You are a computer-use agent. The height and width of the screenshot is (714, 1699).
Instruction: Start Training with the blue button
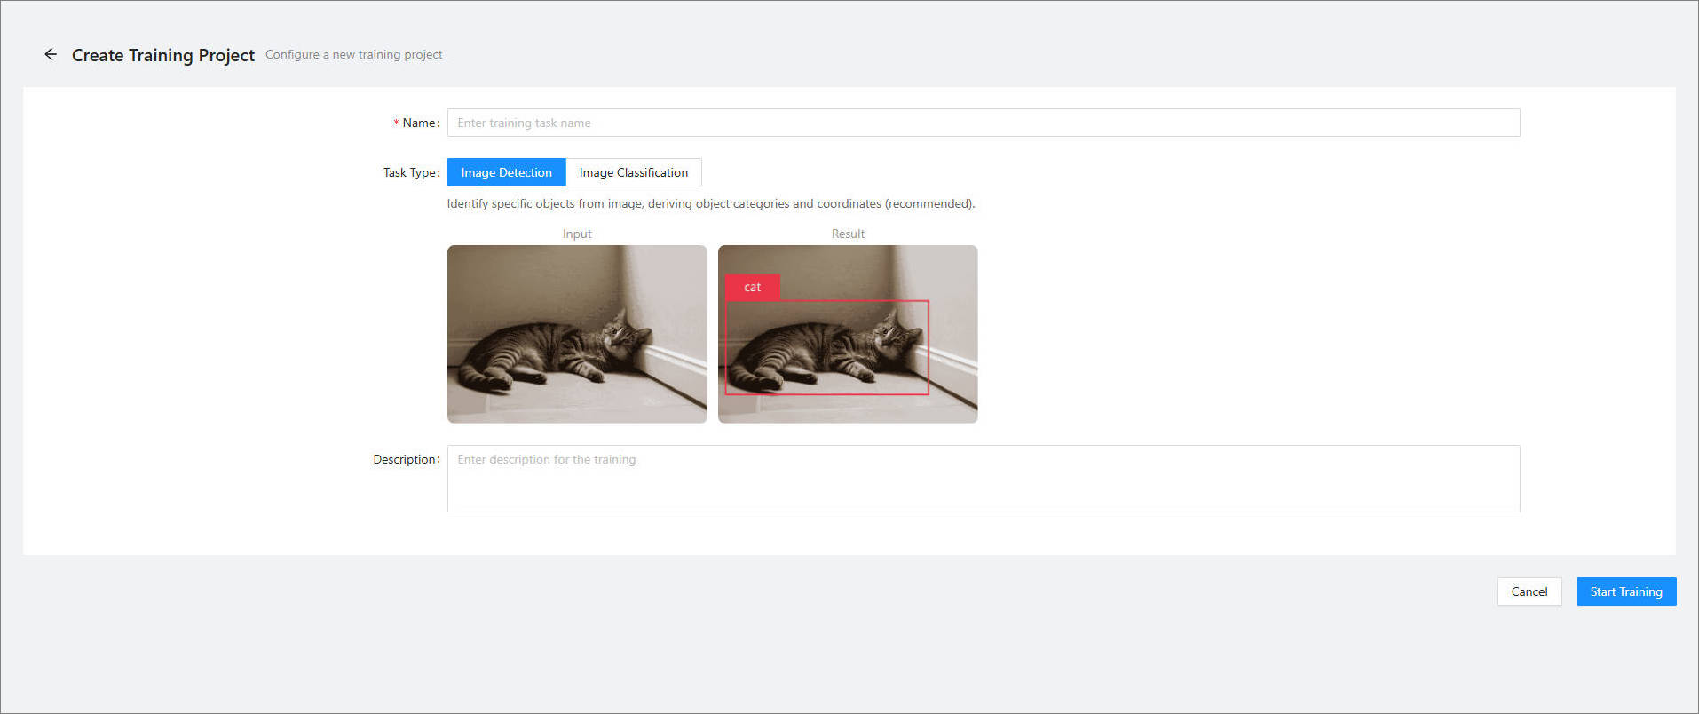[1626, 591]
